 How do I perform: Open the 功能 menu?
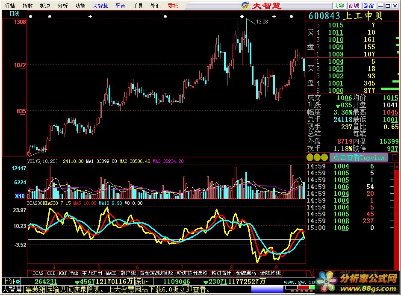[x=80, y=6]
